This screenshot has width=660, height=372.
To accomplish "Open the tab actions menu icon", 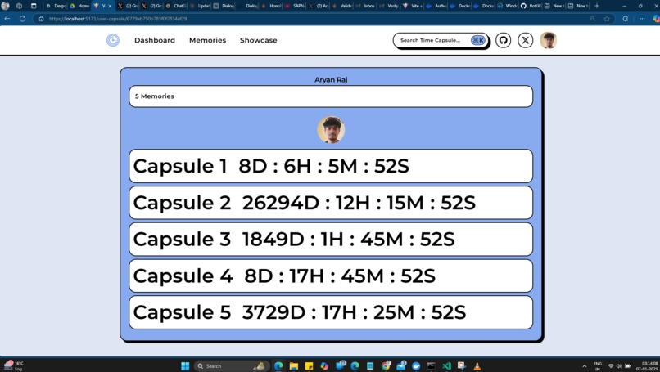I will (34, 6).
